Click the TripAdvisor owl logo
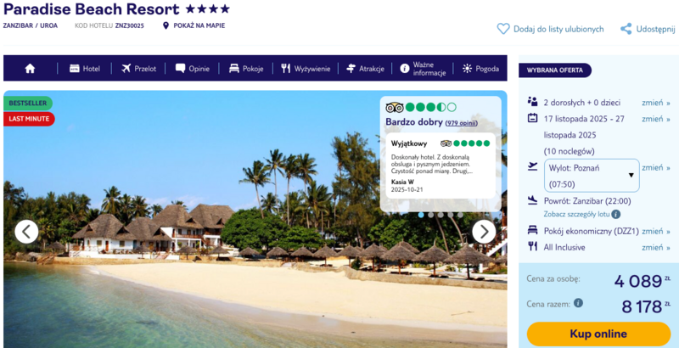679x348 pixels. click(x=395, y=107)
